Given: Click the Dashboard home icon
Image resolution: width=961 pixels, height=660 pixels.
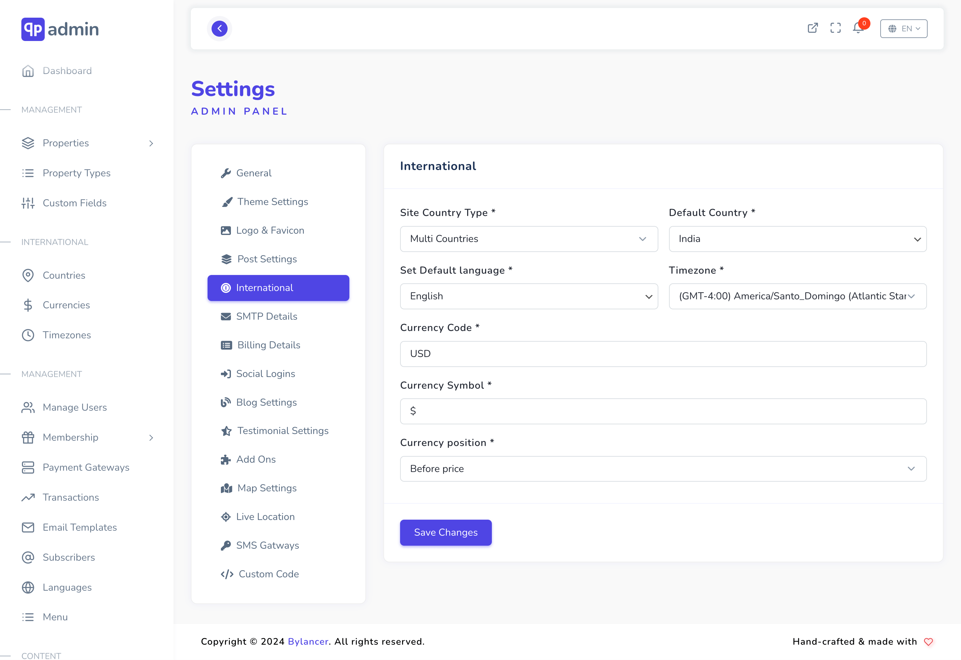Looking at the screenshot, I should [28, 71].
